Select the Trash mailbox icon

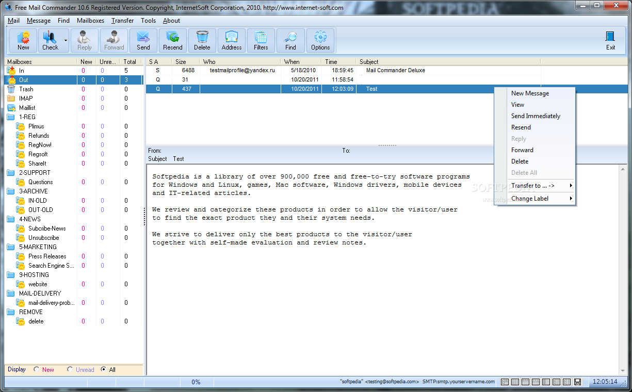[x=11, y=89]
